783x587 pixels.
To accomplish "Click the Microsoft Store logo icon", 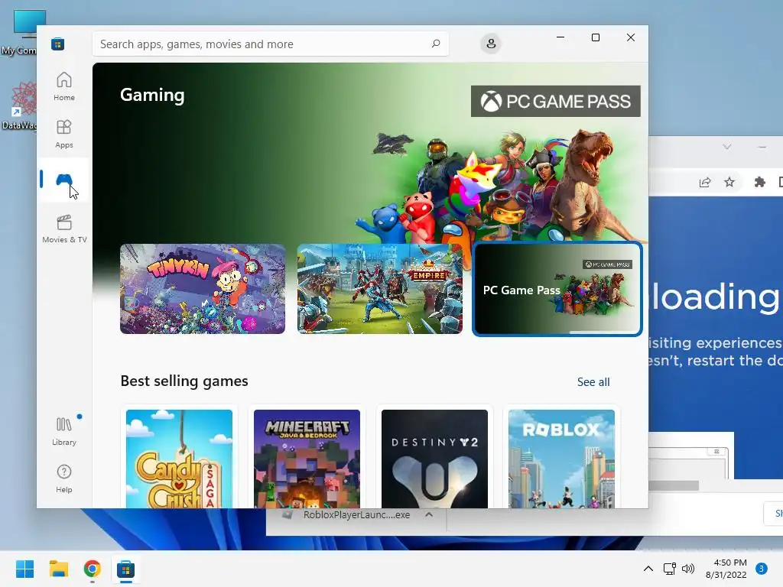I will (57, 44).
